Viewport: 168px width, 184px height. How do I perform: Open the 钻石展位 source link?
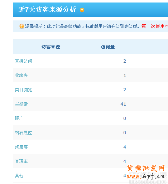pos(23,133)
